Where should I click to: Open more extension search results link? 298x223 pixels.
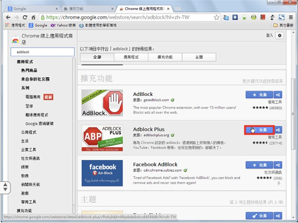pos(263,81)
